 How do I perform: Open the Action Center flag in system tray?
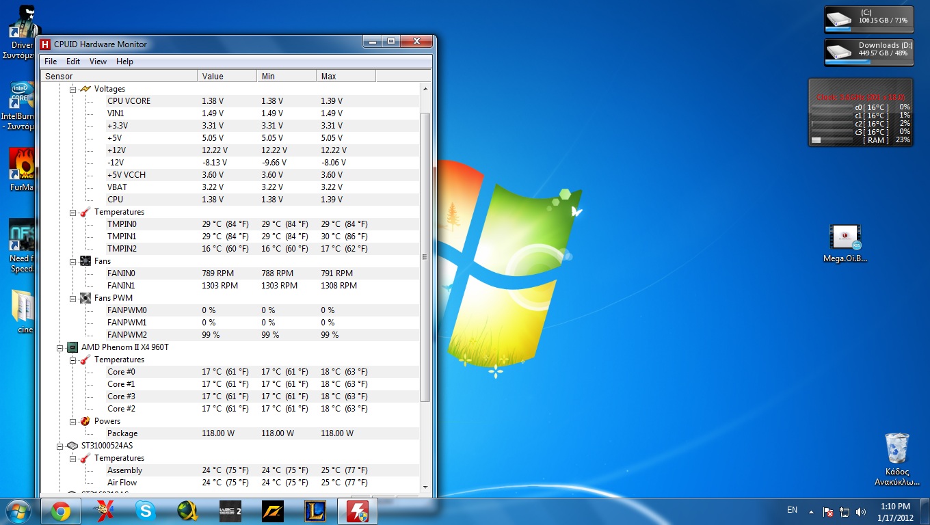(x=828, y=511)
